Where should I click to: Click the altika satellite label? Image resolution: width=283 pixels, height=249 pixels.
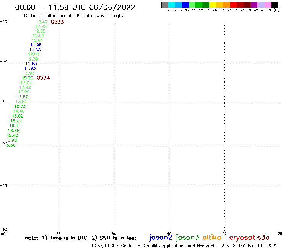(212, 238)
